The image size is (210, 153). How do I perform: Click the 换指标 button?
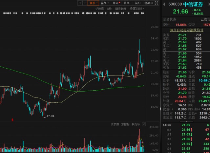point(135,124)
